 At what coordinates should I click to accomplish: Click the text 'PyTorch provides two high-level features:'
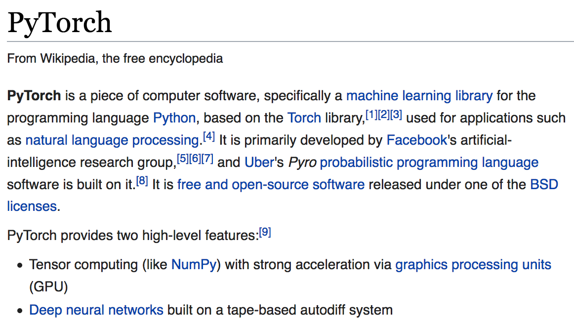click(133, 236)
